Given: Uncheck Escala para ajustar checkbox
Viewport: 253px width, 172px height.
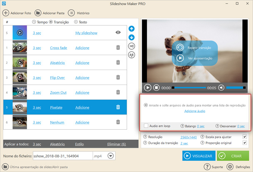Looking at the screenshot, I should click(x=245, y=137).
